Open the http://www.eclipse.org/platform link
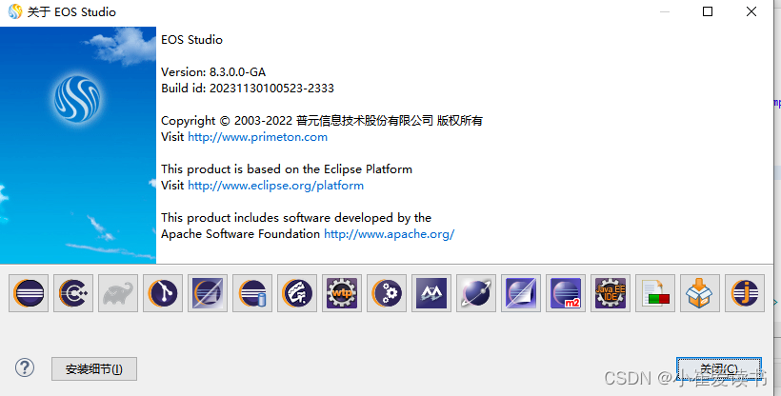This screenshot has height=396, width=781. coord(275,186)
